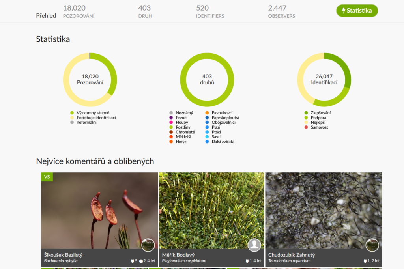Click the comments bubble icon on Šikoušek Bezlistý
Viewport: 404px width, 269px height.
click(141, 261)
